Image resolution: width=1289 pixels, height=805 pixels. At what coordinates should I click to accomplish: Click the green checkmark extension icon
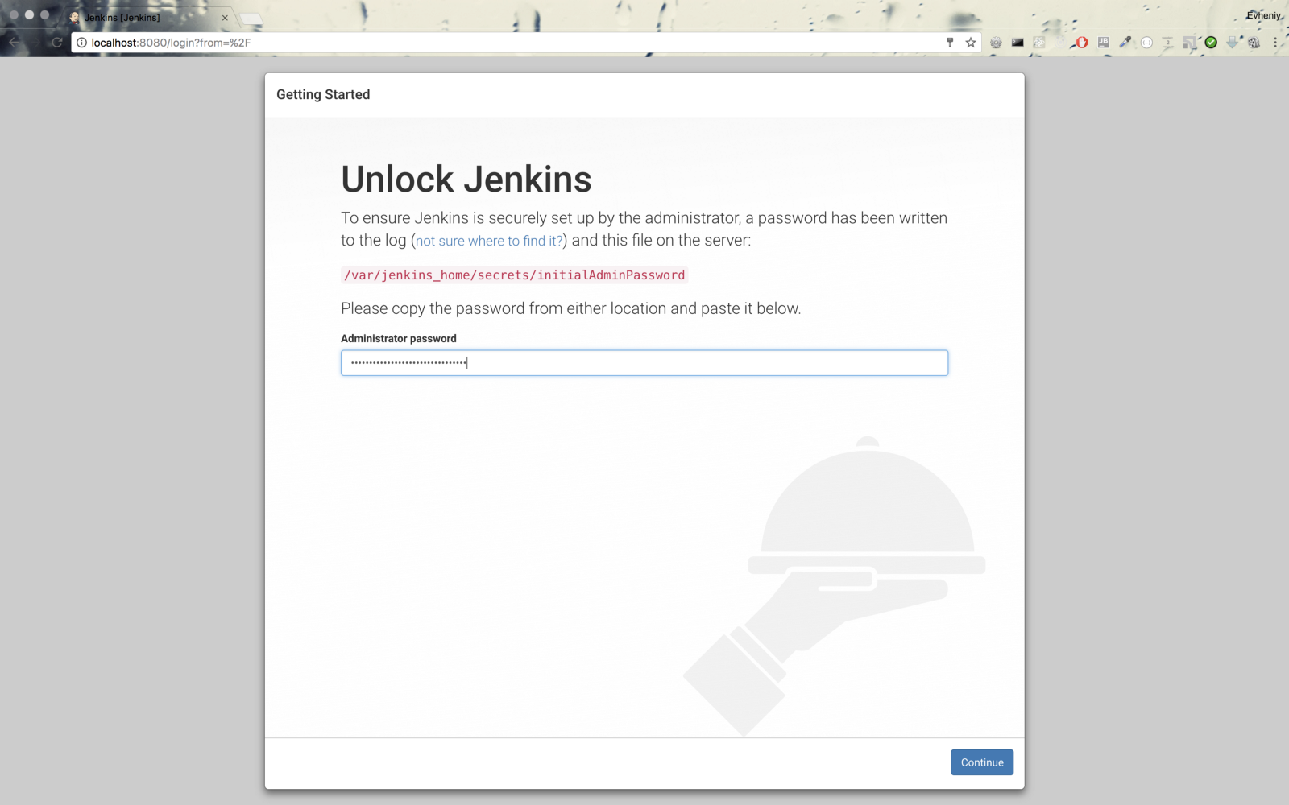click(x=1211, y=43)
